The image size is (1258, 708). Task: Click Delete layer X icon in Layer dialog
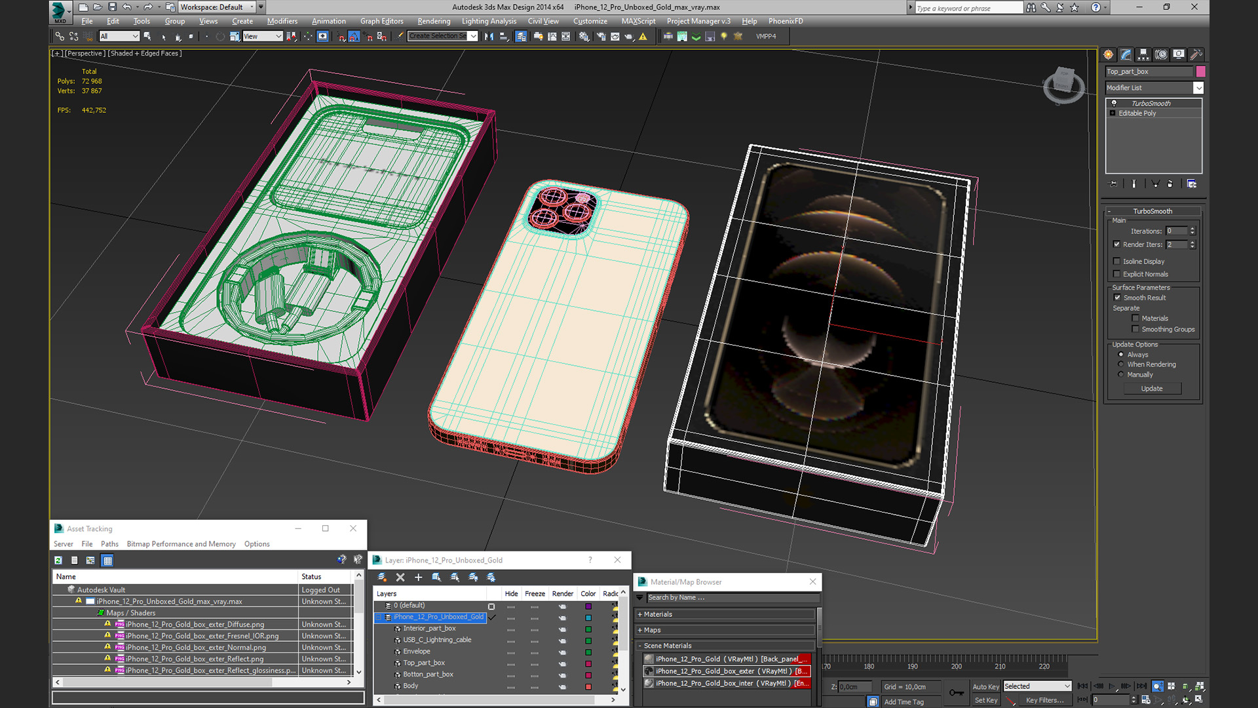tap(400, 577)
